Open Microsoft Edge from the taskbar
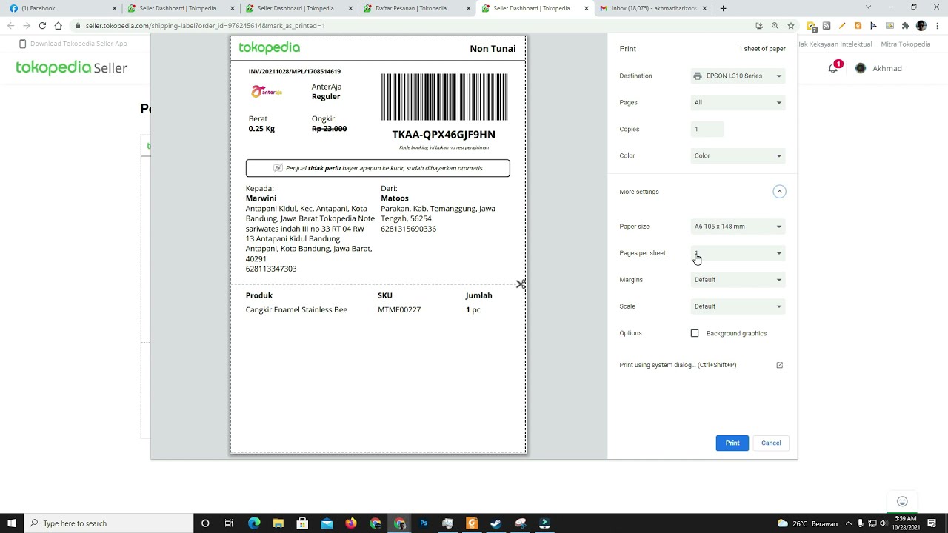This screenshot has width=948, height=533. [x=254, y=523]
